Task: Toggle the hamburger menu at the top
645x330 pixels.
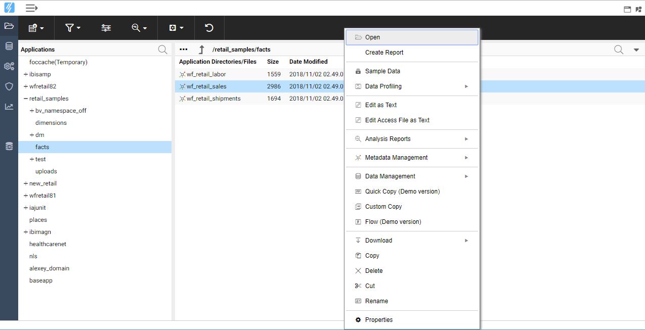Action: pyautogui.click(x=31, y=8)
